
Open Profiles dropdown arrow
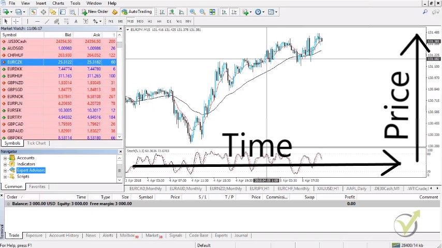pos(24,12)
